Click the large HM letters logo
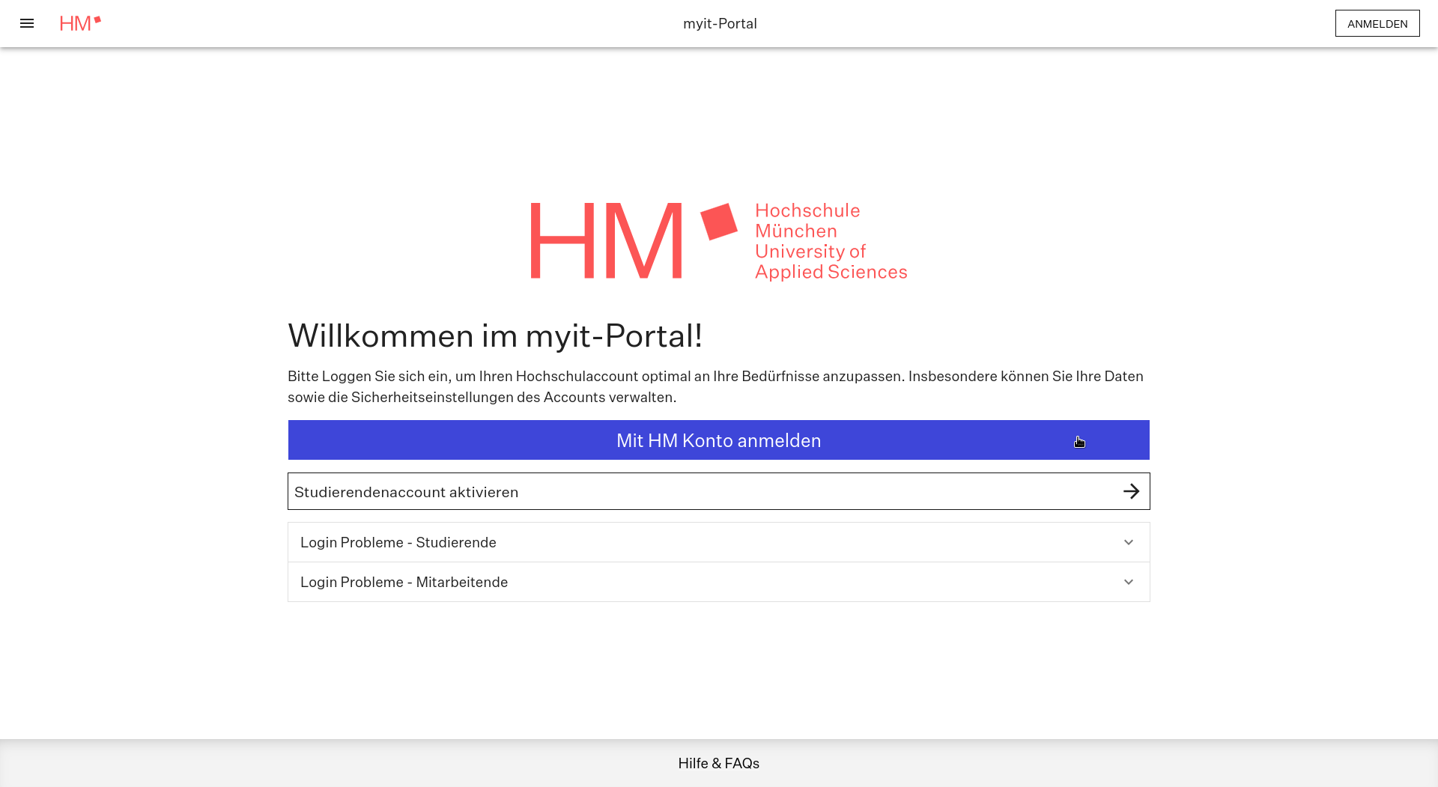The width and height of the screenshot is (1438, 787). [606, 240]
